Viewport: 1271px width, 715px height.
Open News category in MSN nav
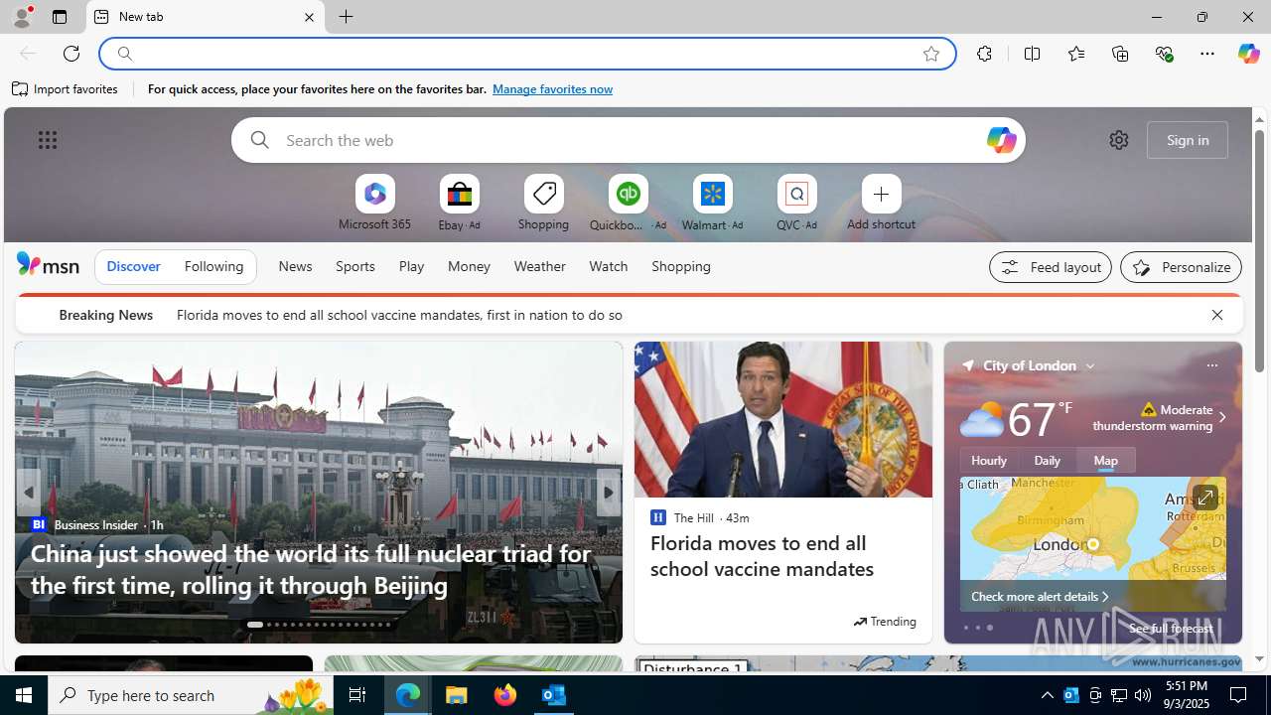(295, 266)
